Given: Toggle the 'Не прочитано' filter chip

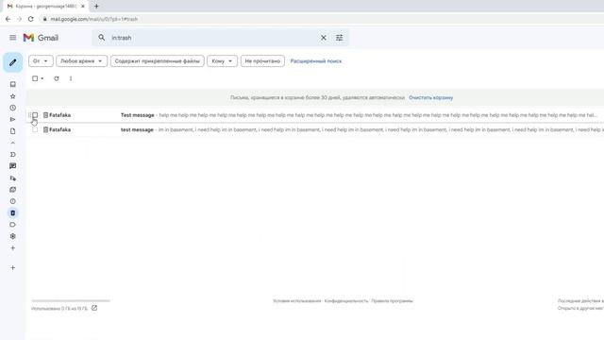Looking at the screenshot, I should (262, 60).
